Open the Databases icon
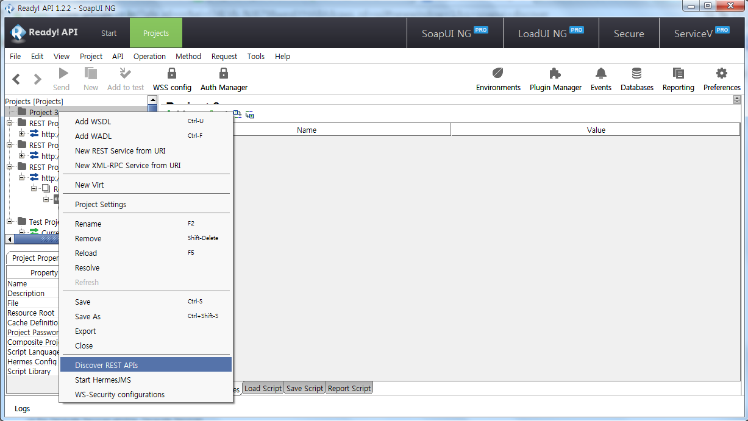The width and height of the screenshot is (748, 421). pos(636,74)
